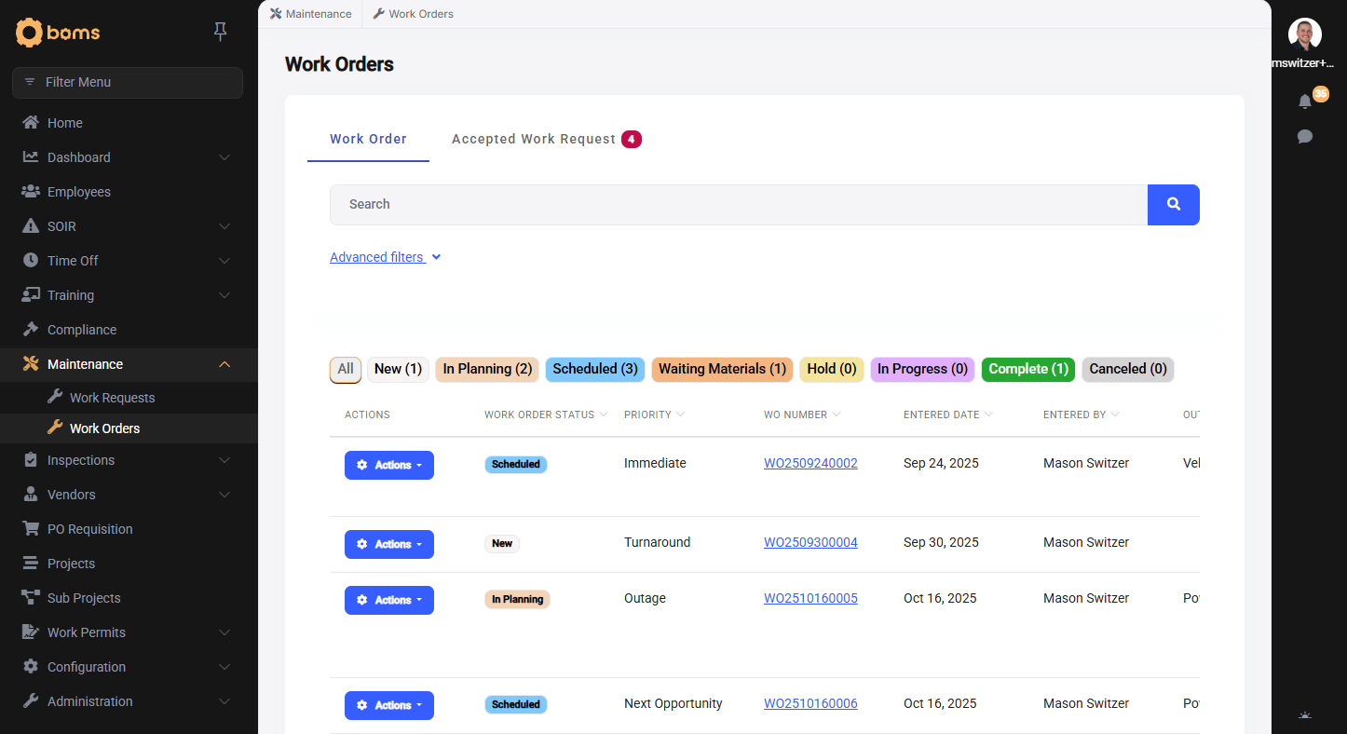This screenshot has width=1347, height=734.
Task: Open the notifications bell with 35 alerts
Action: pyautogui.click(x=1305, y=101)
